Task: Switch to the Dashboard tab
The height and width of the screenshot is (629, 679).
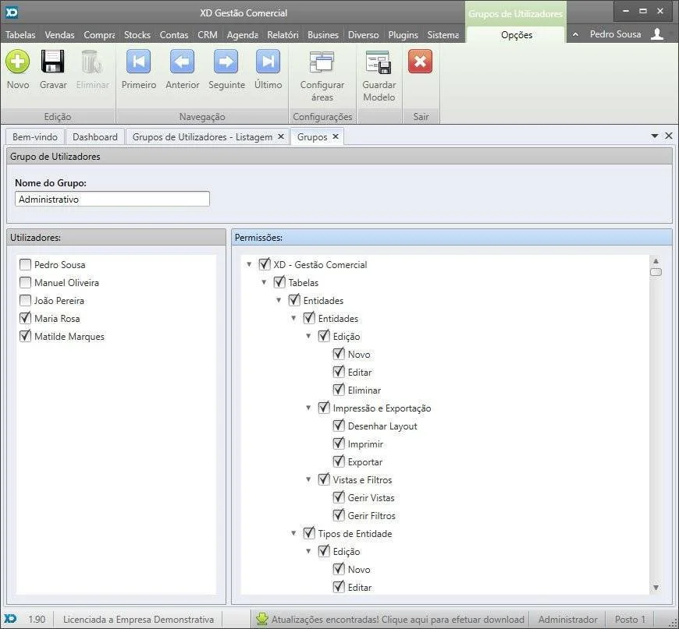Action: [95, 136]
